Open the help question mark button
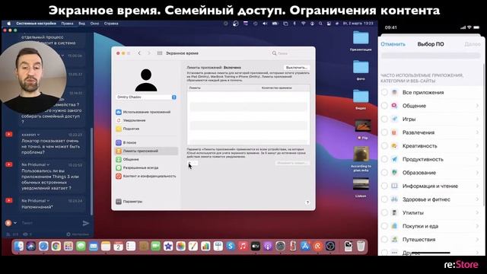Viewport: 487px width, 274px height. pyautogui.click(x=307, y=202)
